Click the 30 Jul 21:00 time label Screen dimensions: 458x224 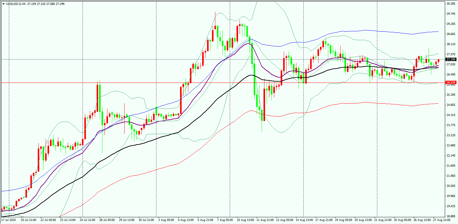147,220
